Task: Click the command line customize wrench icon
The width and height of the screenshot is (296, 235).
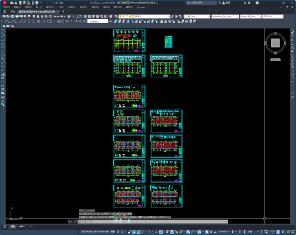Action: pos(75,221)
